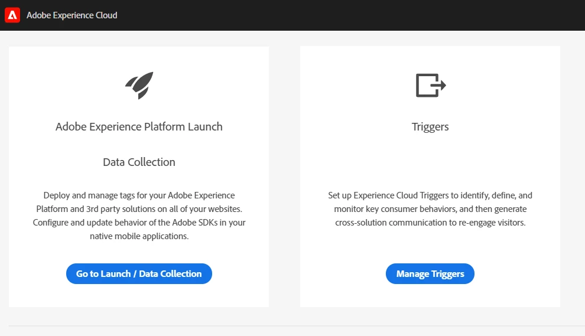585x336 pixels.
Task: Click the Triggers exit-arrow icon
Action: [431, 86]
